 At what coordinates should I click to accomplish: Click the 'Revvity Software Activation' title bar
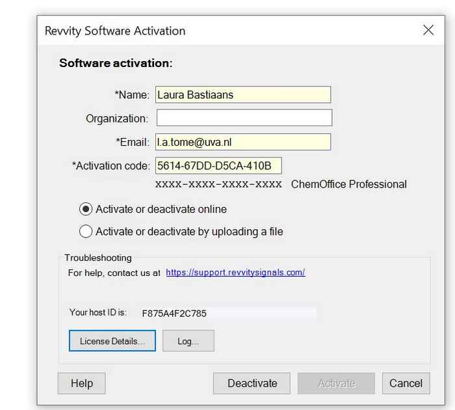click(x=195, y=31)
